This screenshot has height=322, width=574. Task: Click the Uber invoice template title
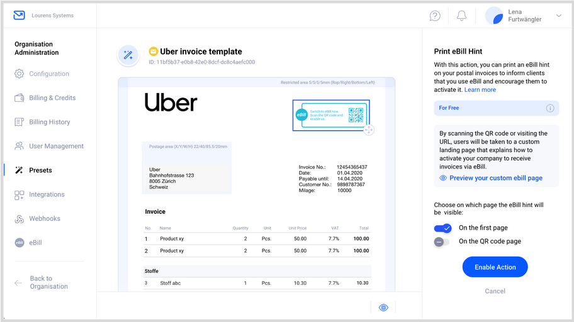click(x=201, y=52)
